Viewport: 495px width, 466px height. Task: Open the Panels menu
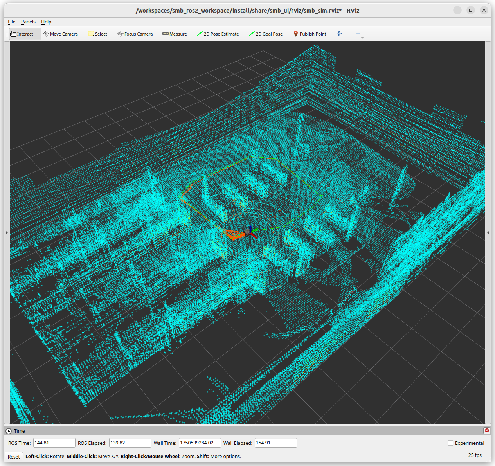pos(28,22)
